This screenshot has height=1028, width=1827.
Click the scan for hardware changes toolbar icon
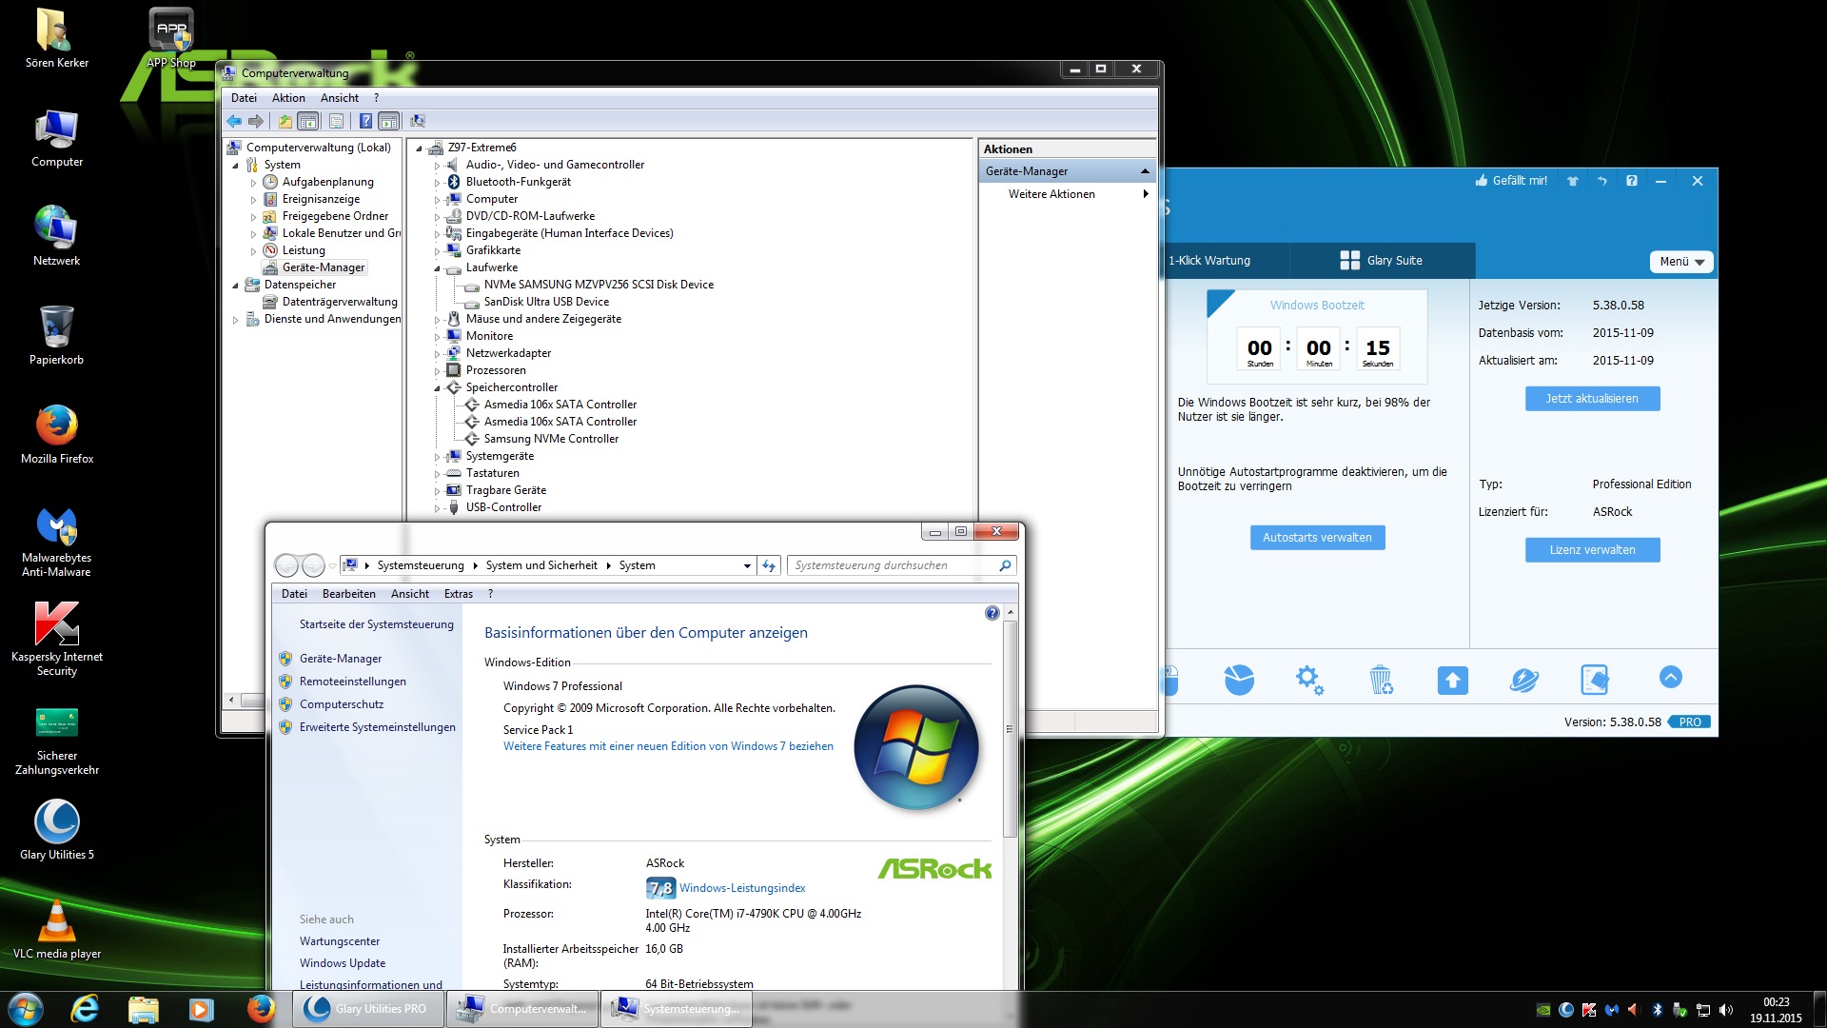coord(418,121)
